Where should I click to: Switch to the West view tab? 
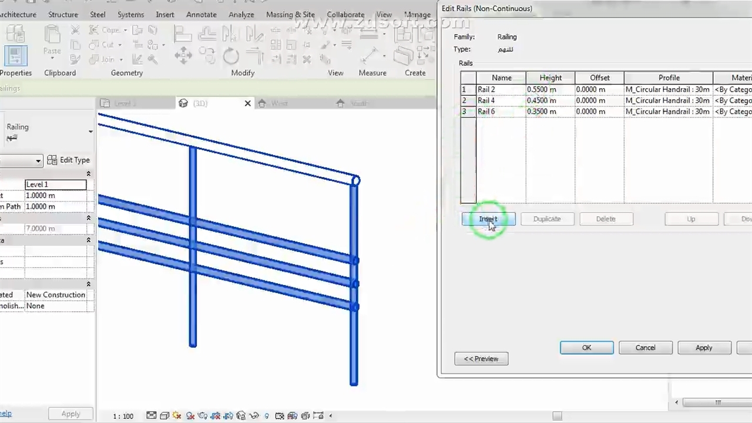click(x=279, y=103)
